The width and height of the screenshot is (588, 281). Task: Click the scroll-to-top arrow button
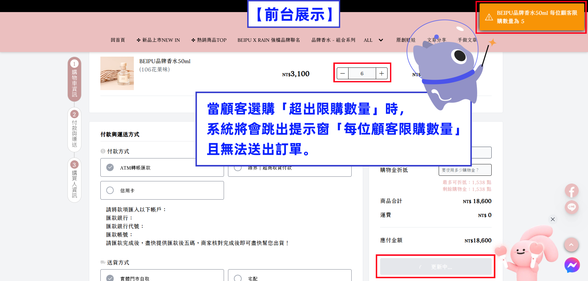pos(571,245)
